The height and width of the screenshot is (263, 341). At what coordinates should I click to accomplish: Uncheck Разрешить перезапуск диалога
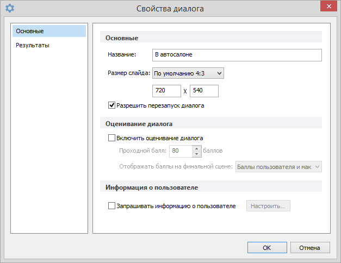(x=111, y=105)
